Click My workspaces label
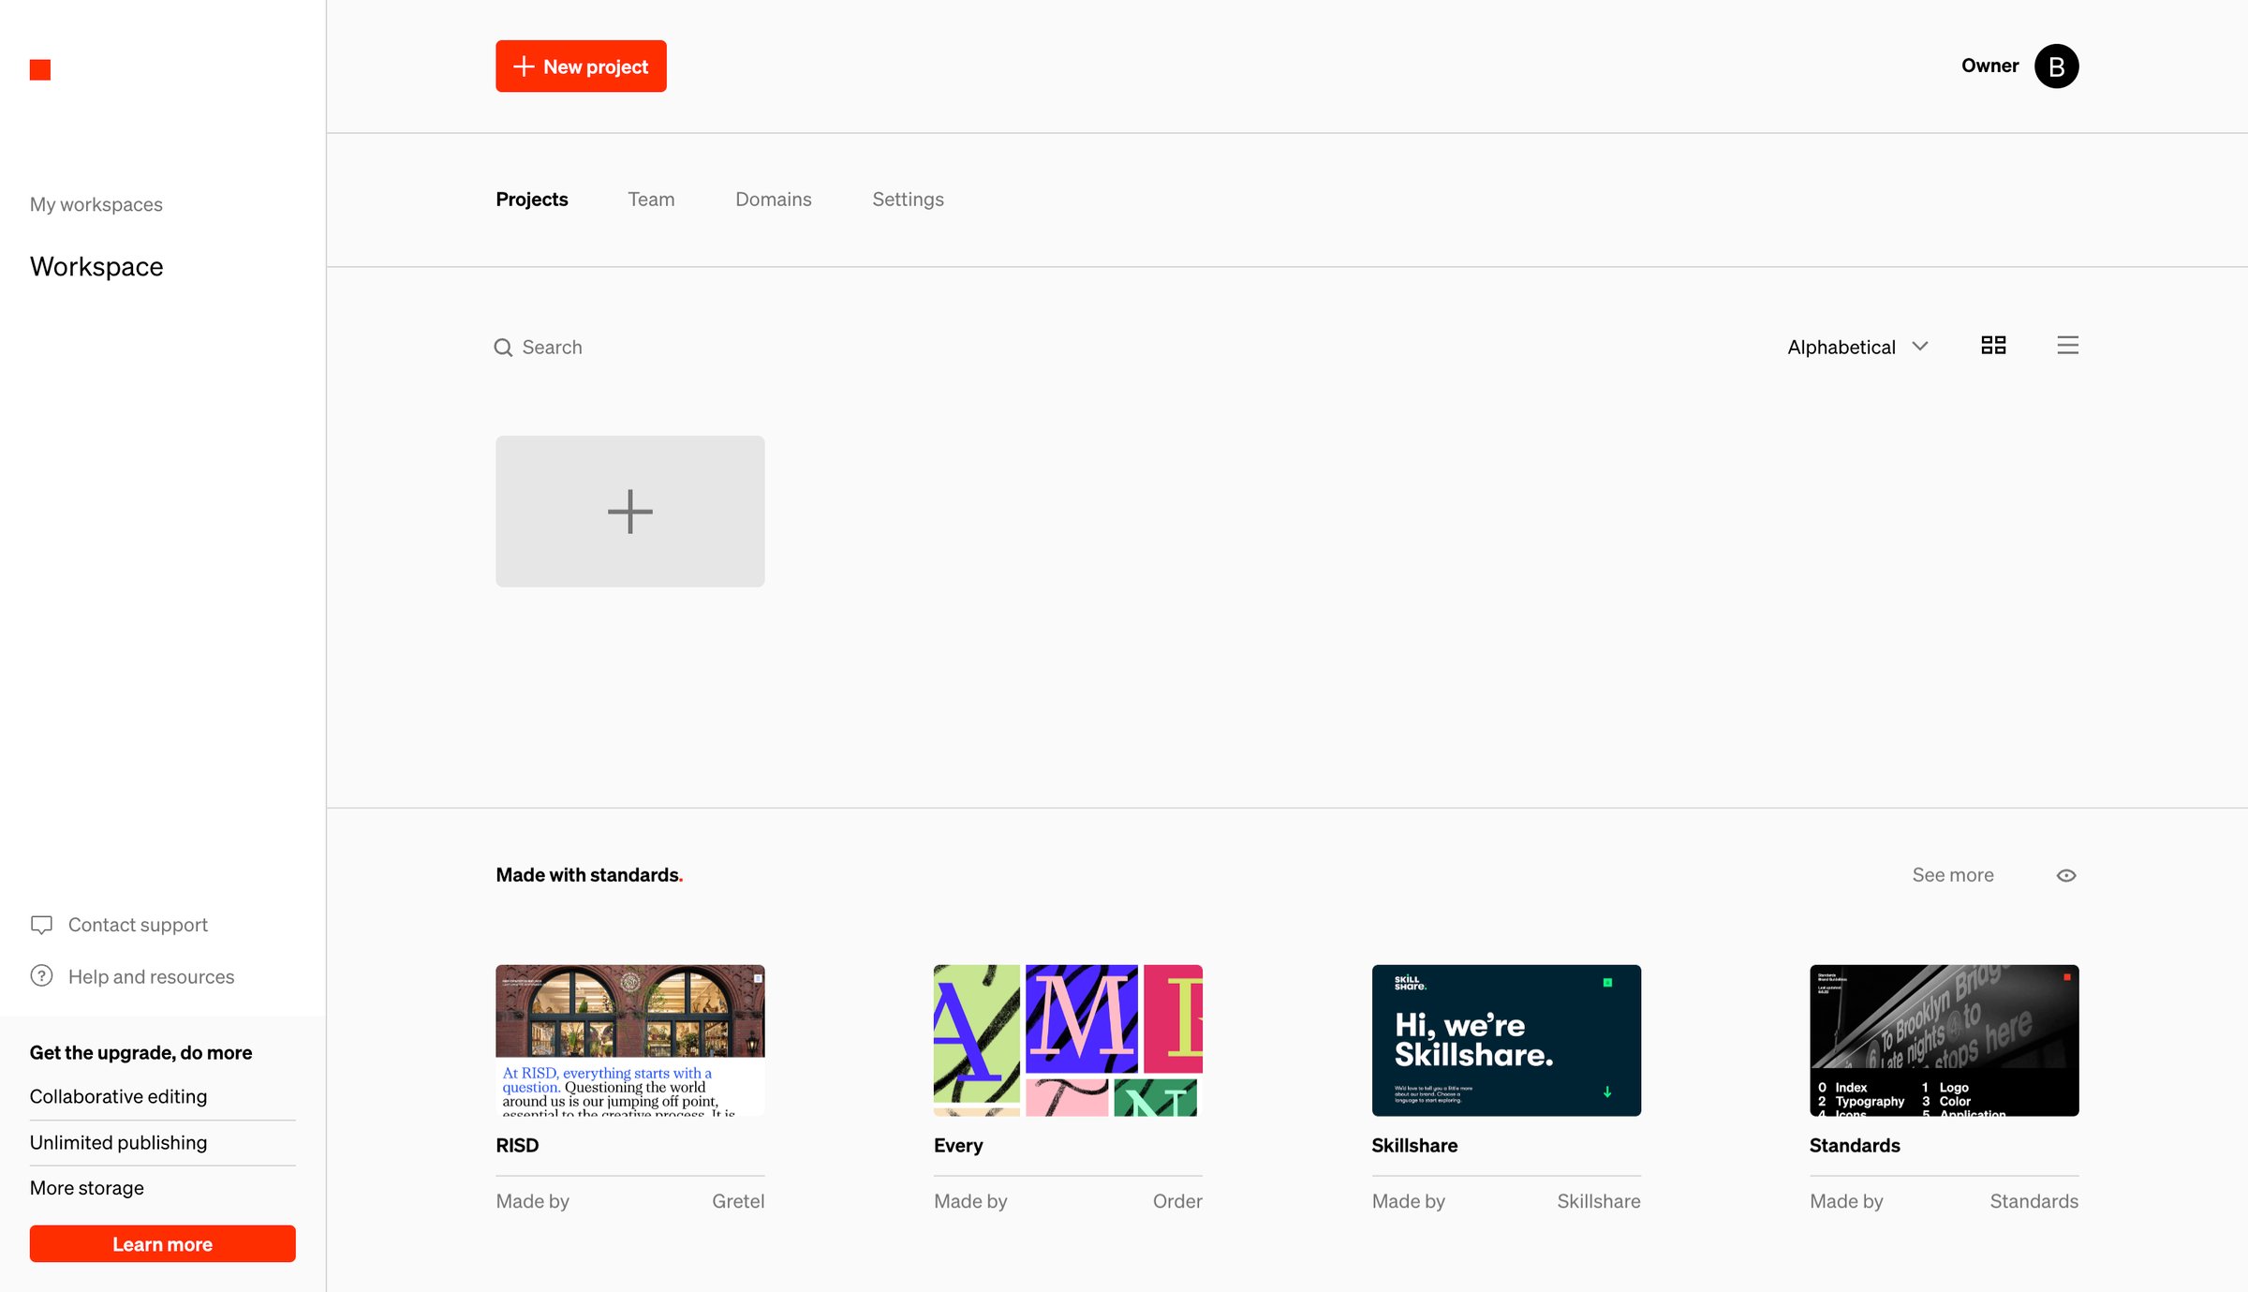The height and width of the screenshot is (1292, 2248). (x=96, y=204)
